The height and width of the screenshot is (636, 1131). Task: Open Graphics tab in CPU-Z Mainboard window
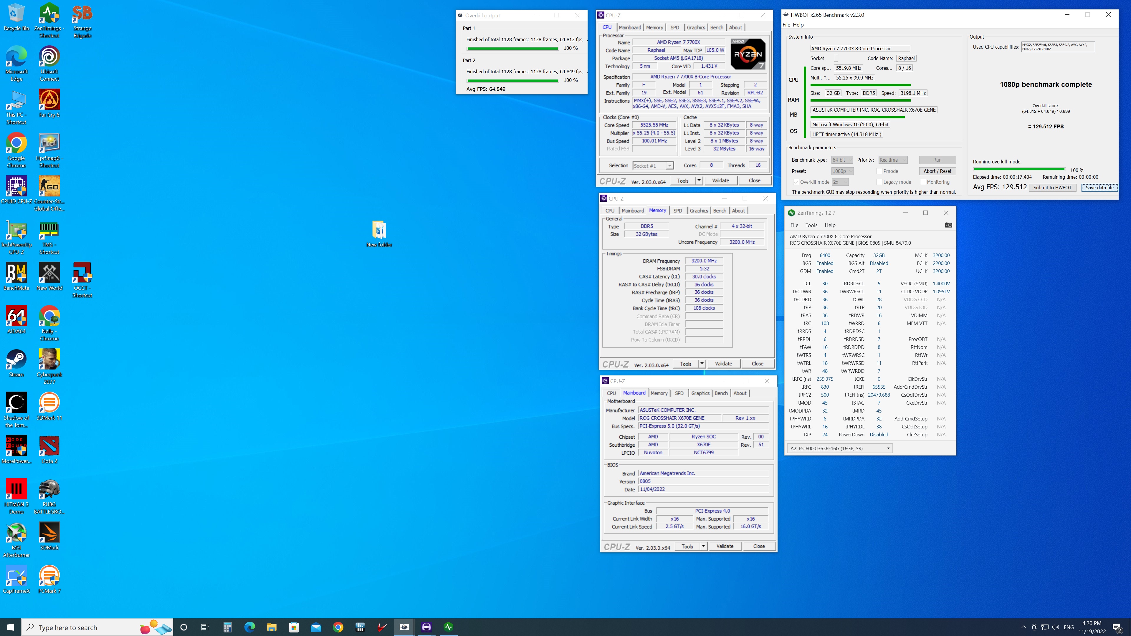coord(700,393)
